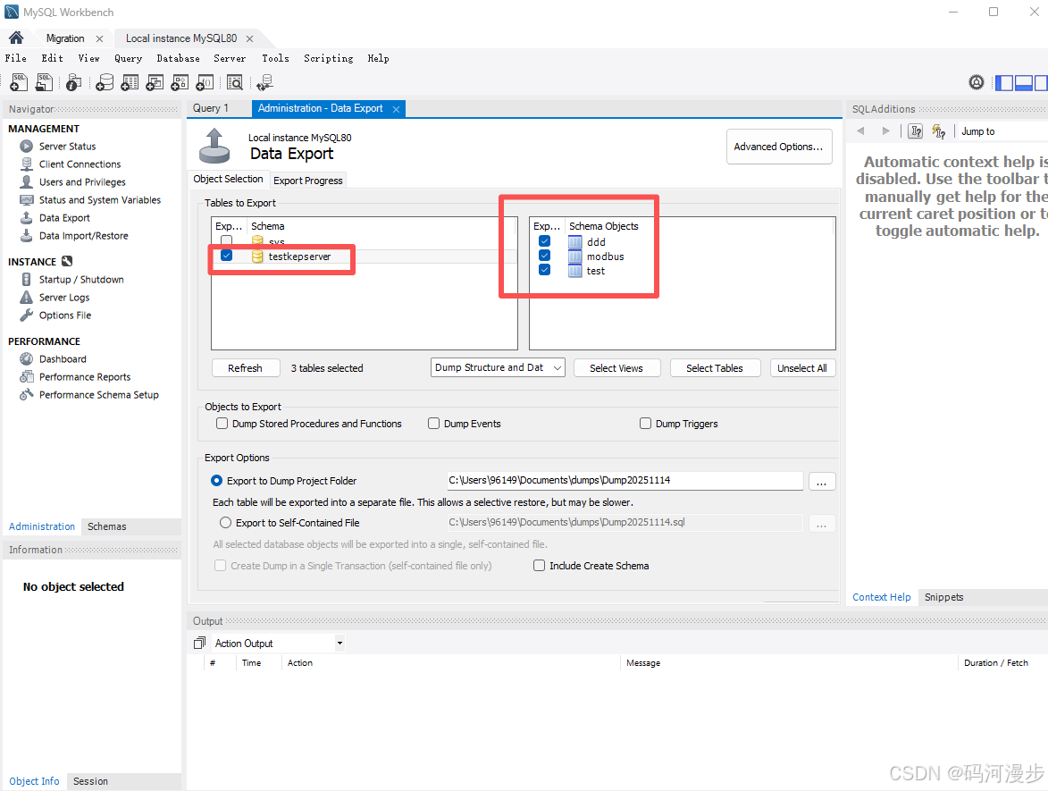
Task: Open Client Connections in Navigator
Action: (x=80, y=164)
